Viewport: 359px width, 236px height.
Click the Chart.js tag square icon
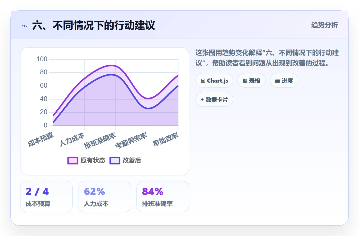[203, 81]
